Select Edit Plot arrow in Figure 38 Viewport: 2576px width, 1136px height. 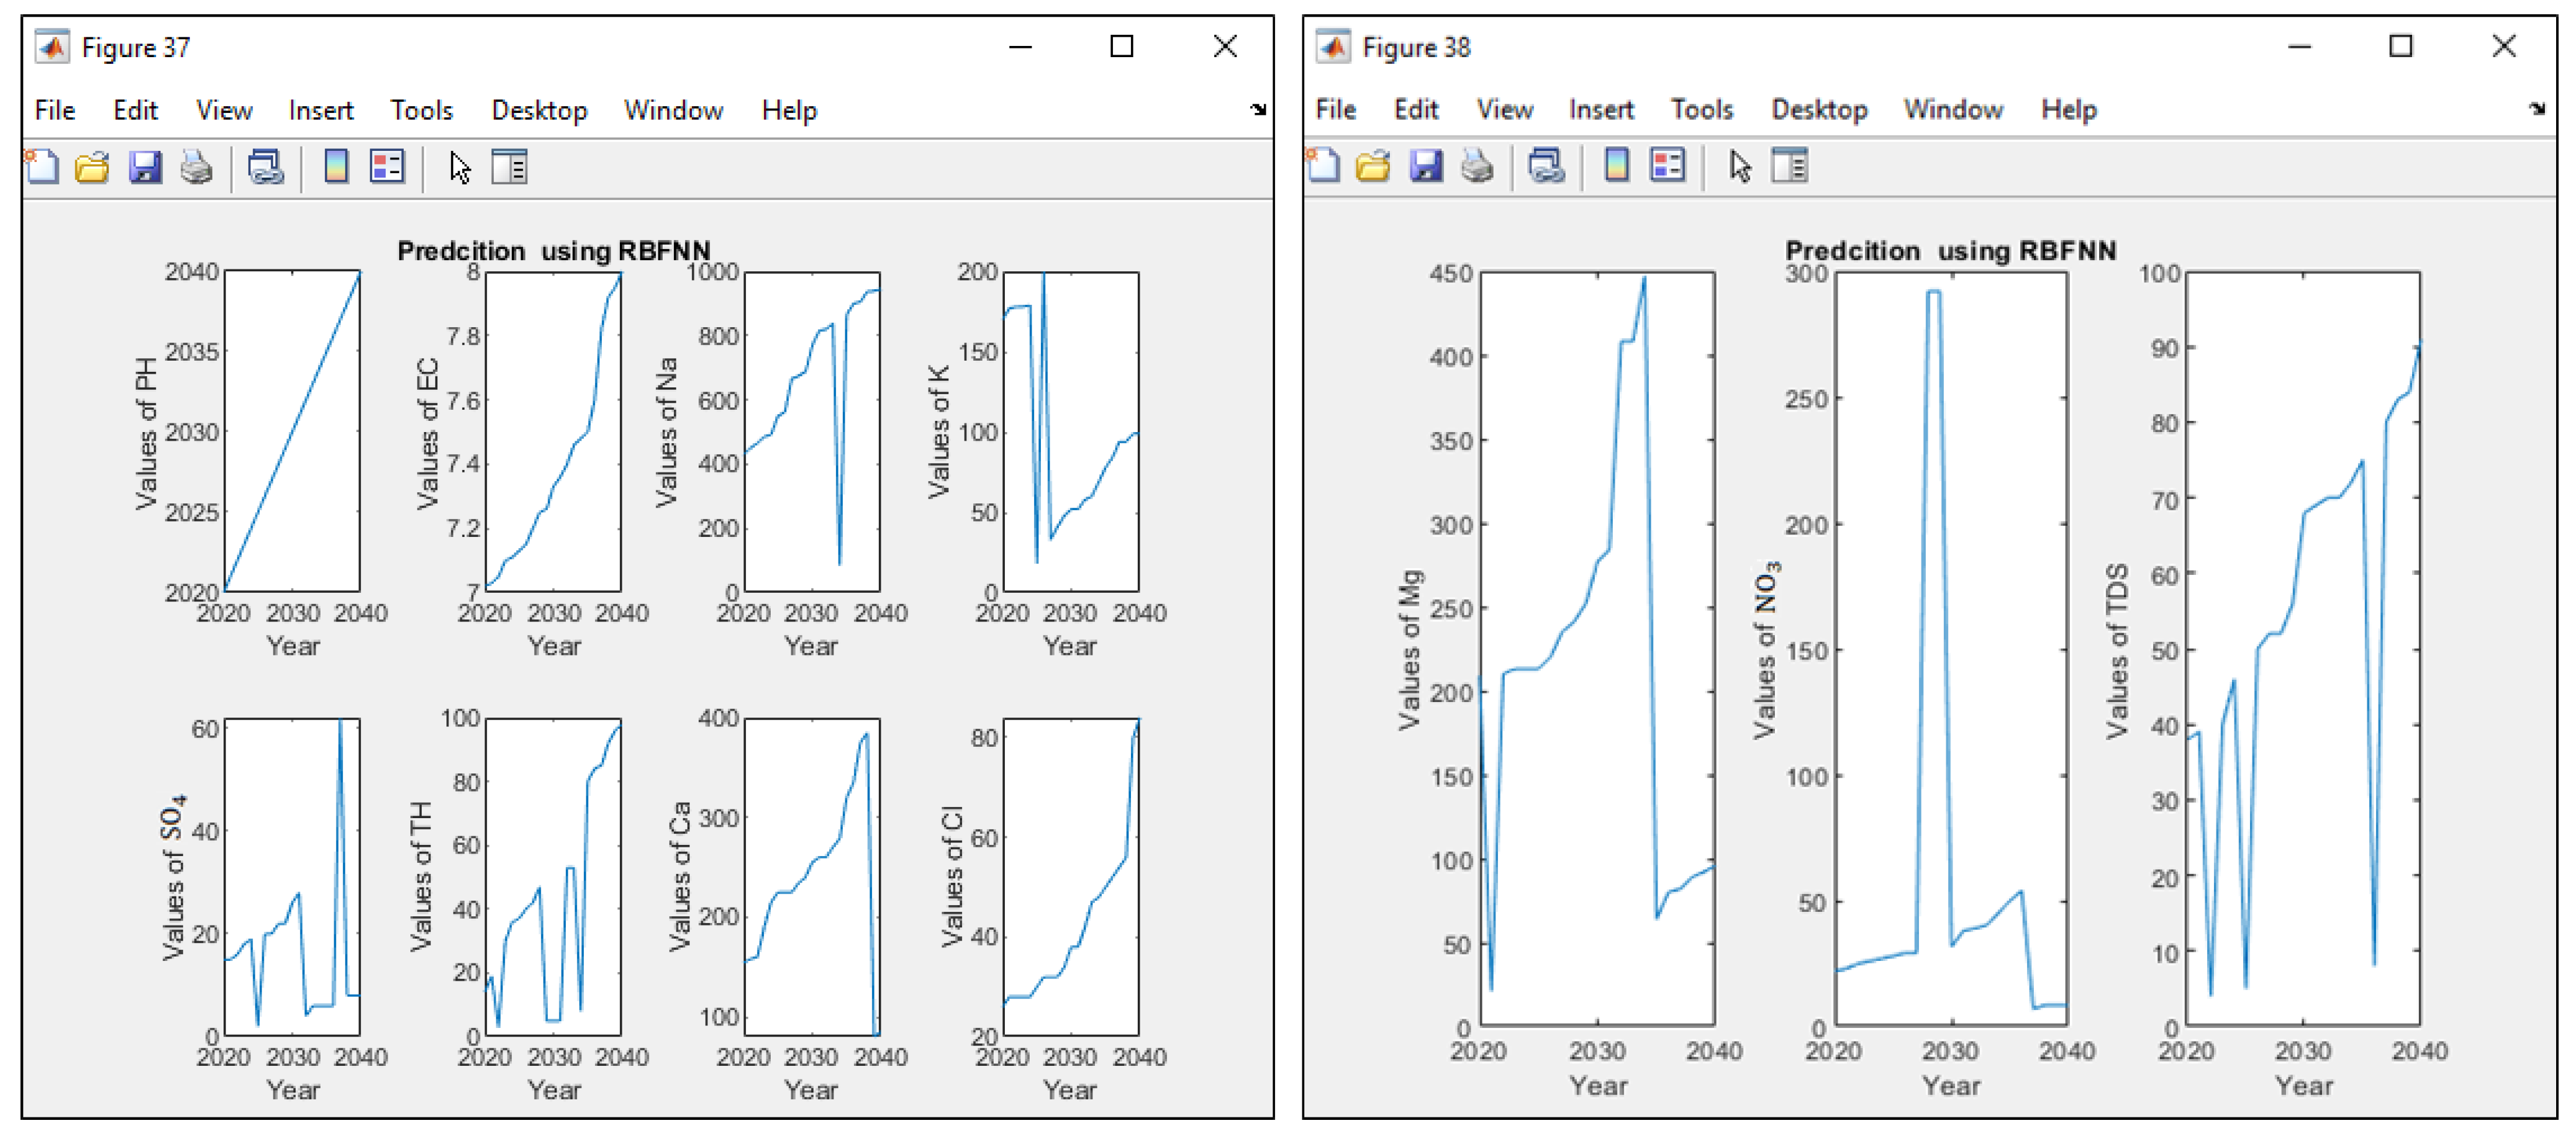pos(1740,166)
